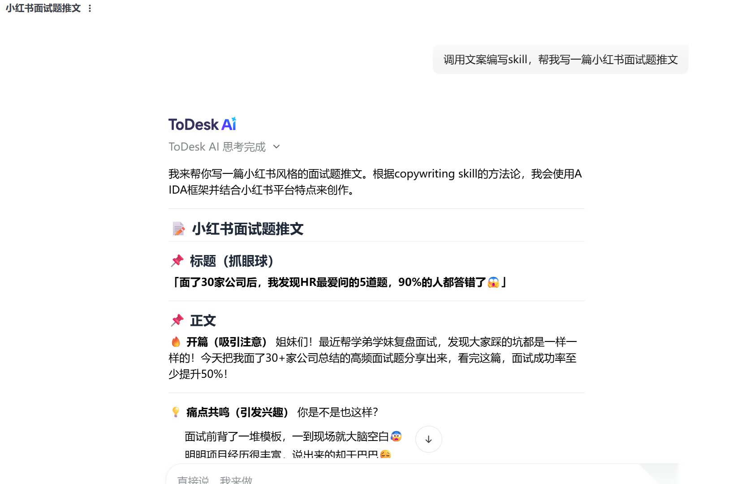Click the scroll-to-bottom arrow button
Image resolution: width=746 pixels, height=484 pixels.
pos(428,439)
